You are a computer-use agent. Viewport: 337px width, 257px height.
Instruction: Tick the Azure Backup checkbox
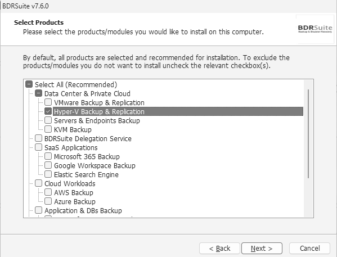[48, 201]
